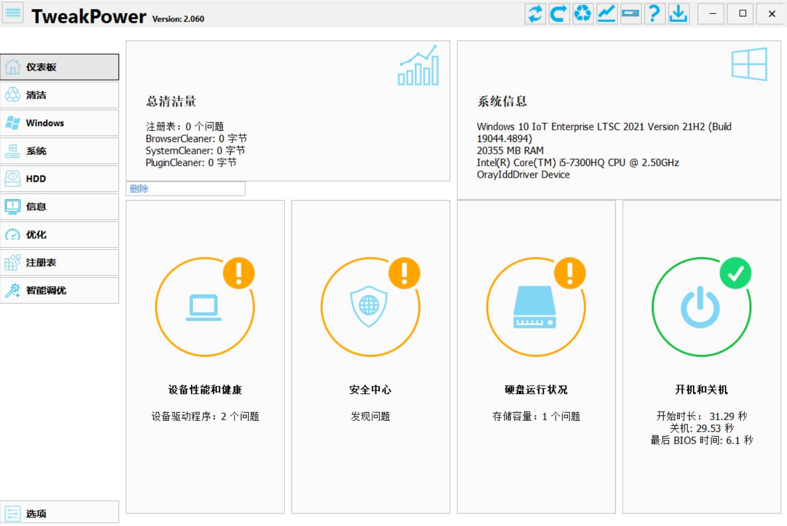This screenshot has width=787, height=526.
Task: Click 'Version: 2.060' in title bar
Action: coord(178,19)
